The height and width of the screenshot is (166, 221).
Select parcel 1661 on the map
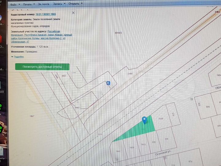pyautogui.click(x=118, y=151)
